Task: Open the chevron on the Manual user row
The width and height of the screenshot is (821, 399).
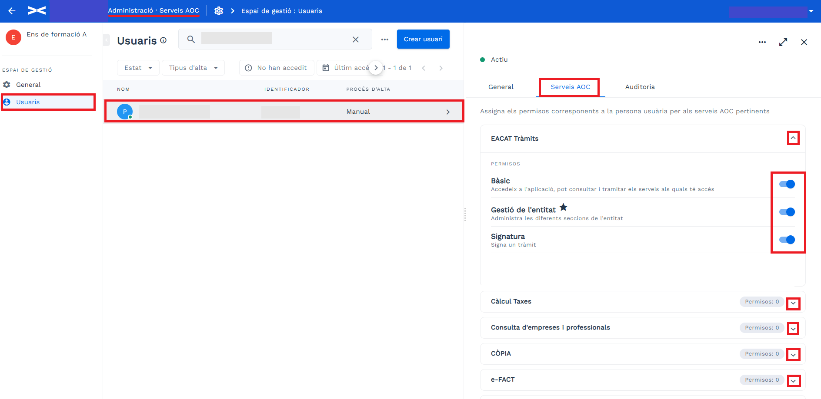Action: pyautogui.click(x=448, y=112)
